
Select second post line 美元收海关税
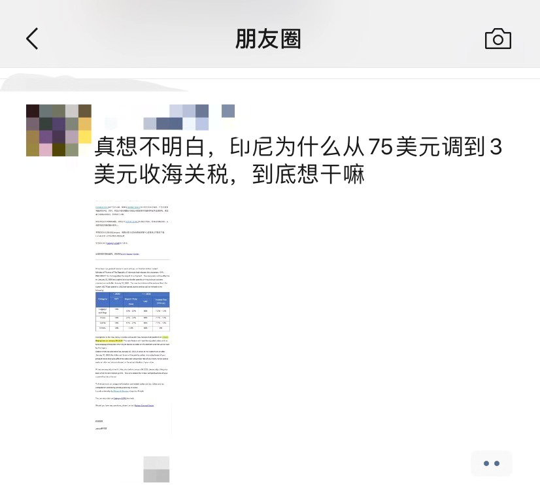pyautogui.click(x=229, y=174)
